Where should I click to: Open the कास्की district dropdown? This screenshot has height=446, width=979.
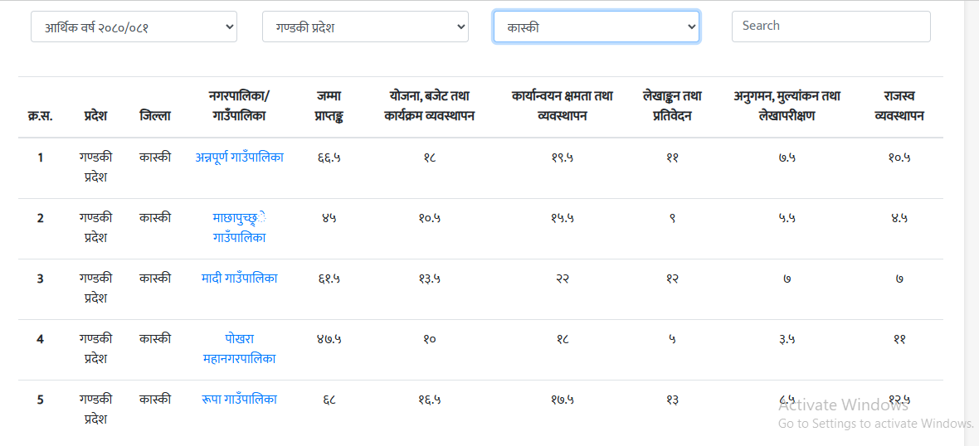tap(597, 27)
